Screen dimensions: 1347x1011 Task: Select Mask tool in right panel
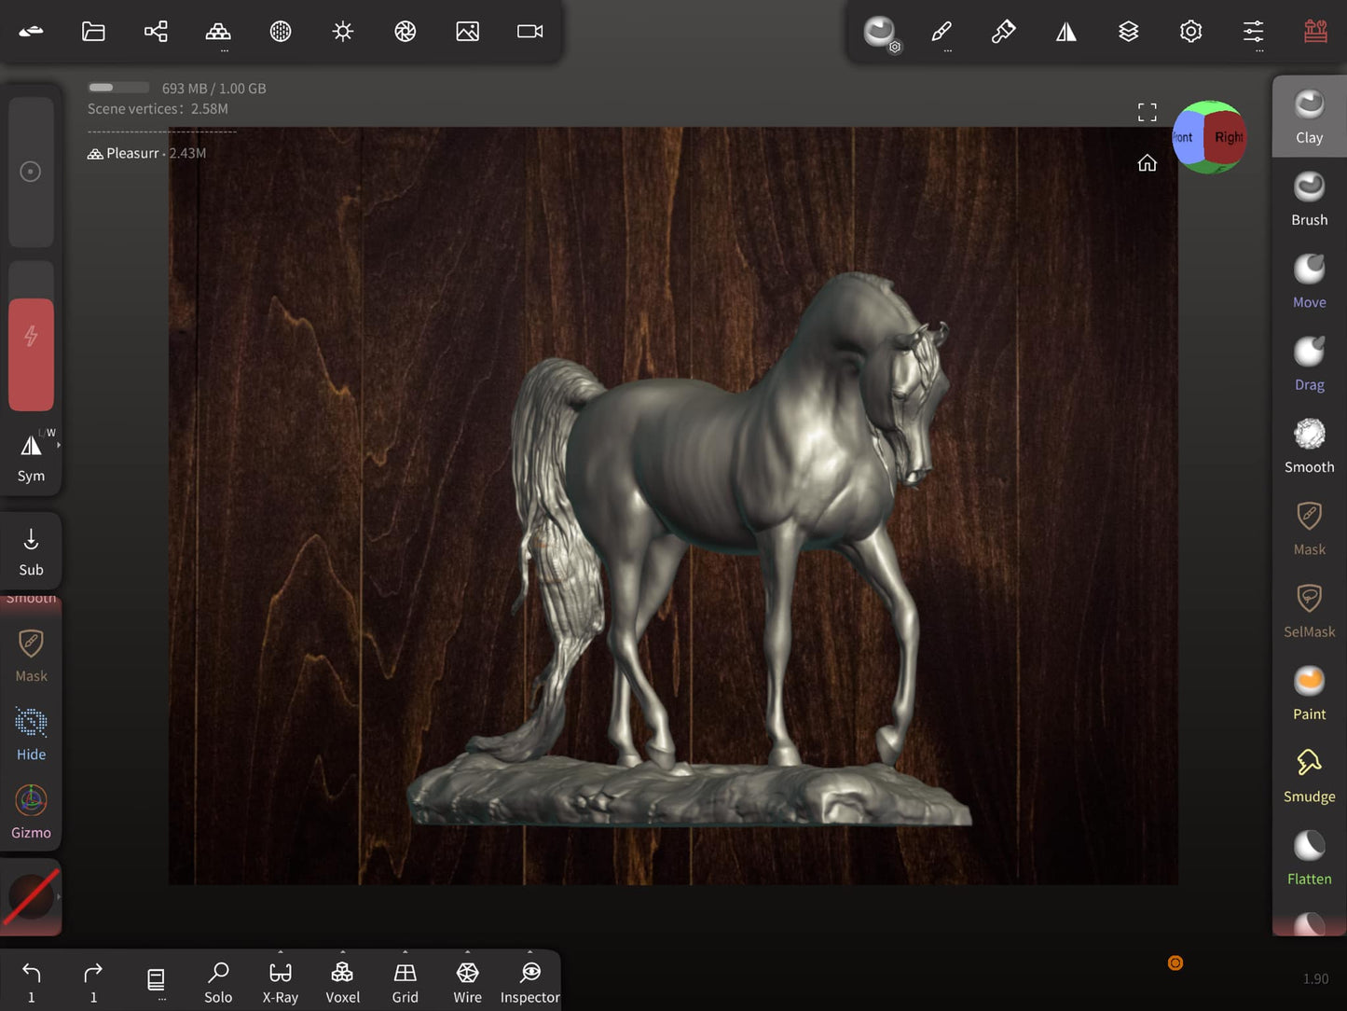coord(1310,528)
